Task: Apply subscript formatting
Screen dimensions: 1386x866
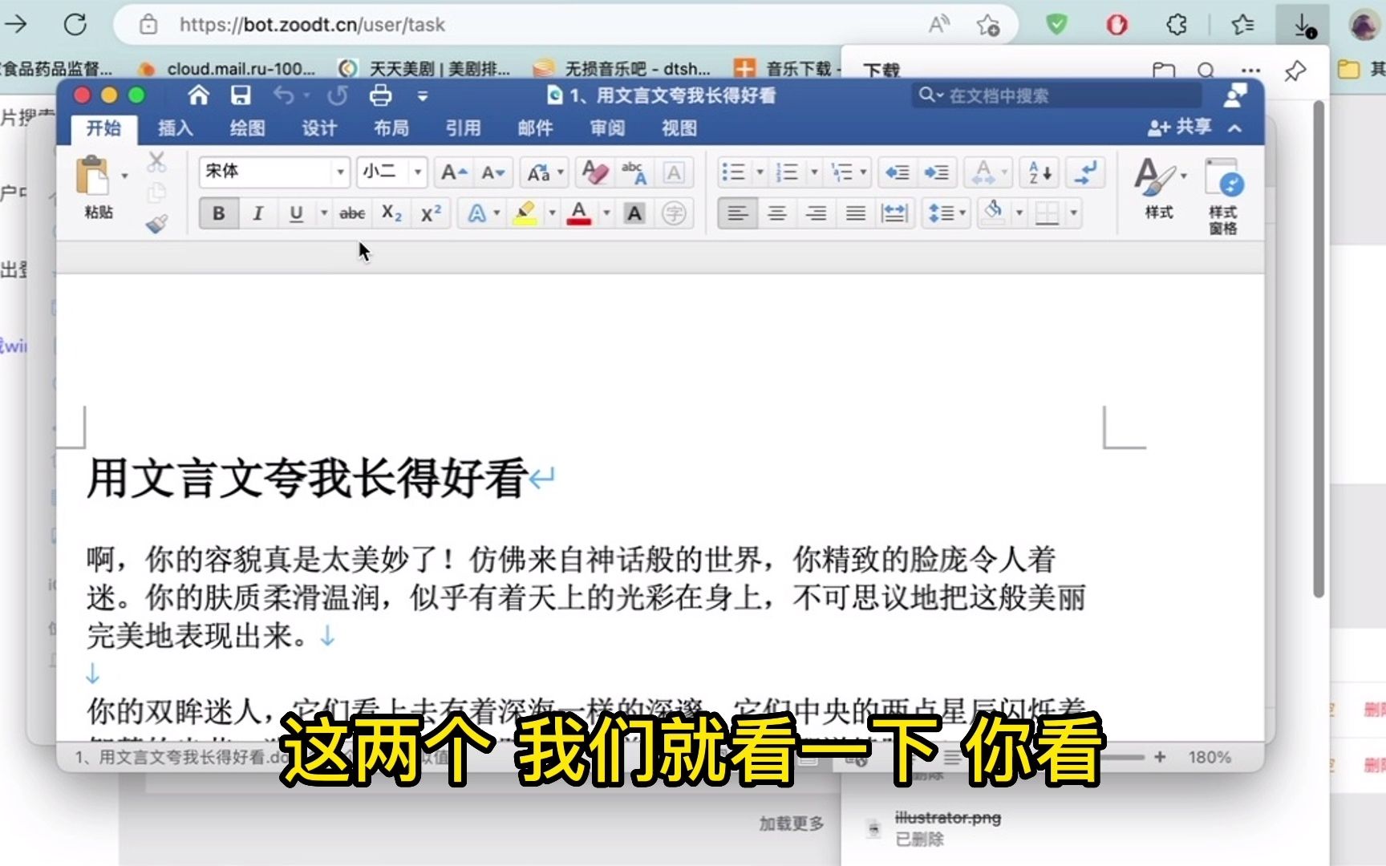Action: tap(391, 213)
